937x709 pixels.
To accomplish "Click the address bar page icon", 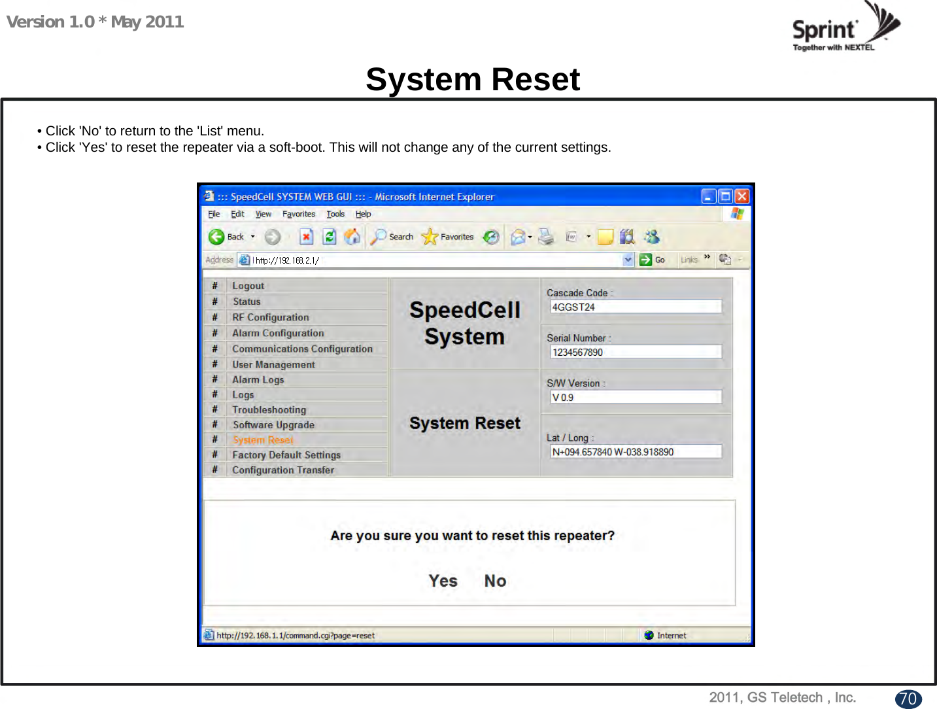I will 244,260.
